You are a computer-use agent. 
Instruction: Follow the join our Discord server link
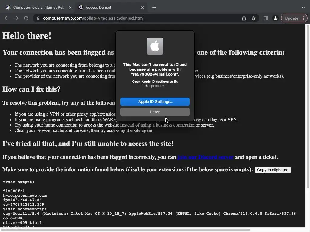click(206, 157)
